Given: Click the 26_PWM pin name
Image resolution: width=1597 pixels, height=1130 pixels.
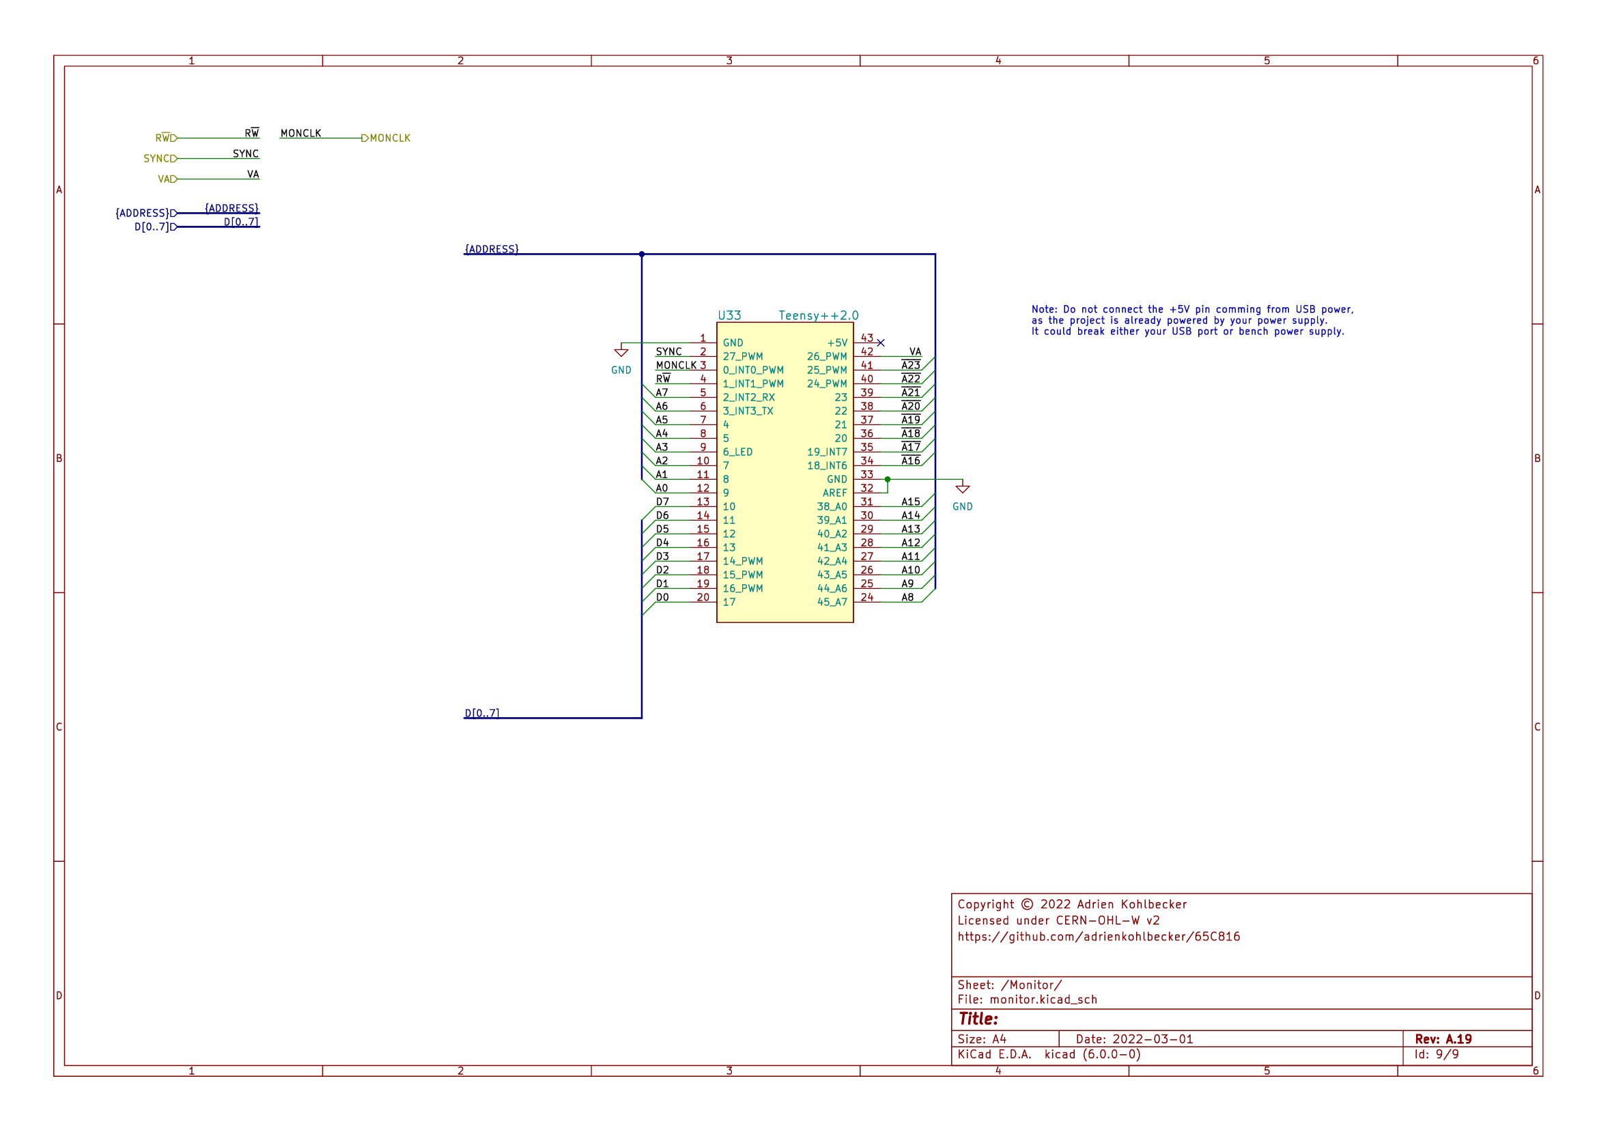Looking at the screenshot, I should (x=827, y=356).
